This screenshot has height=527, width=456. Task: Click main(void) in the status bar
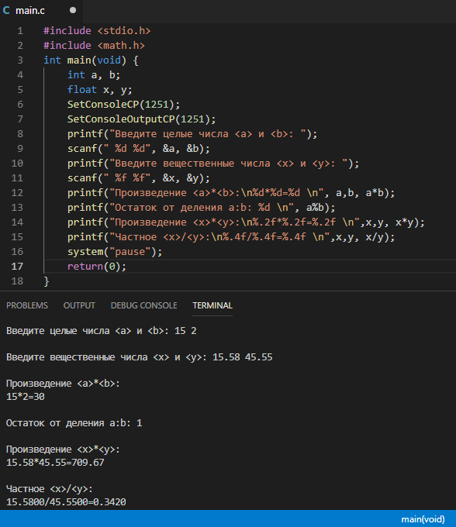pyautogui.click(x=423, y=519)
